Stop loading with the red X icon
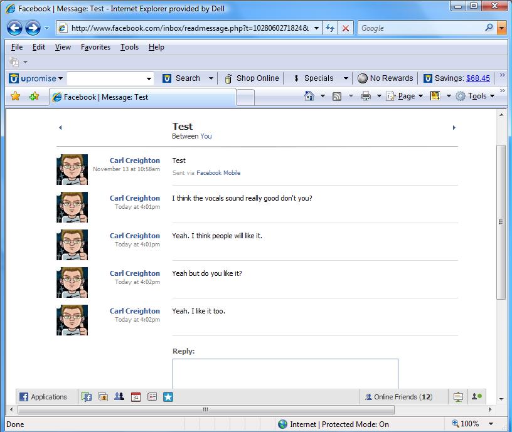Image resolution: width=512 pixels, height=432 pixels. click(x=346, y=28)
